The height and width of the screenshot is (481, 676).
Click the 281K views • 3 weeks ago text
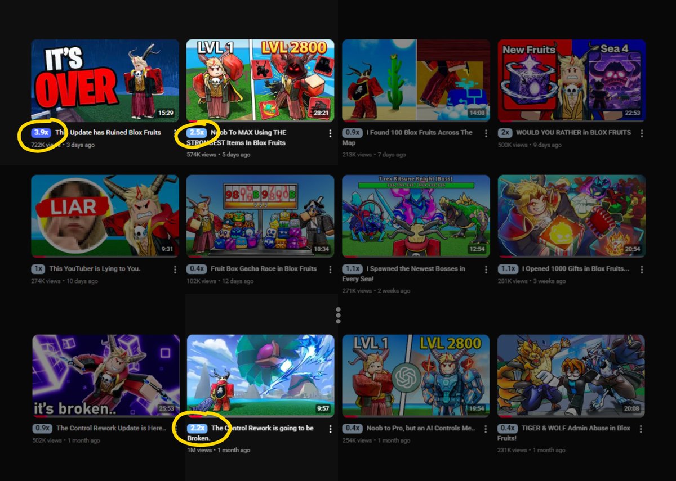(531, 281)
